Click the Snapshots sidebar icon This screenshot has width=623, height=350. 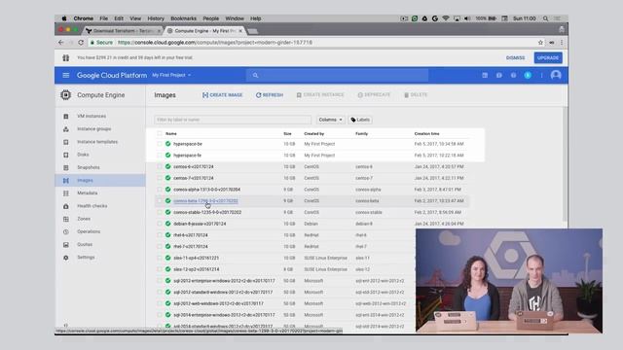(x=66, y=167)
